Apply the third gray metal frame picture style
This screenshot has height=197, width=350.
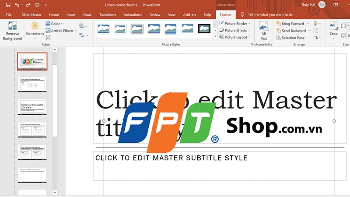[x=137, y=29]
